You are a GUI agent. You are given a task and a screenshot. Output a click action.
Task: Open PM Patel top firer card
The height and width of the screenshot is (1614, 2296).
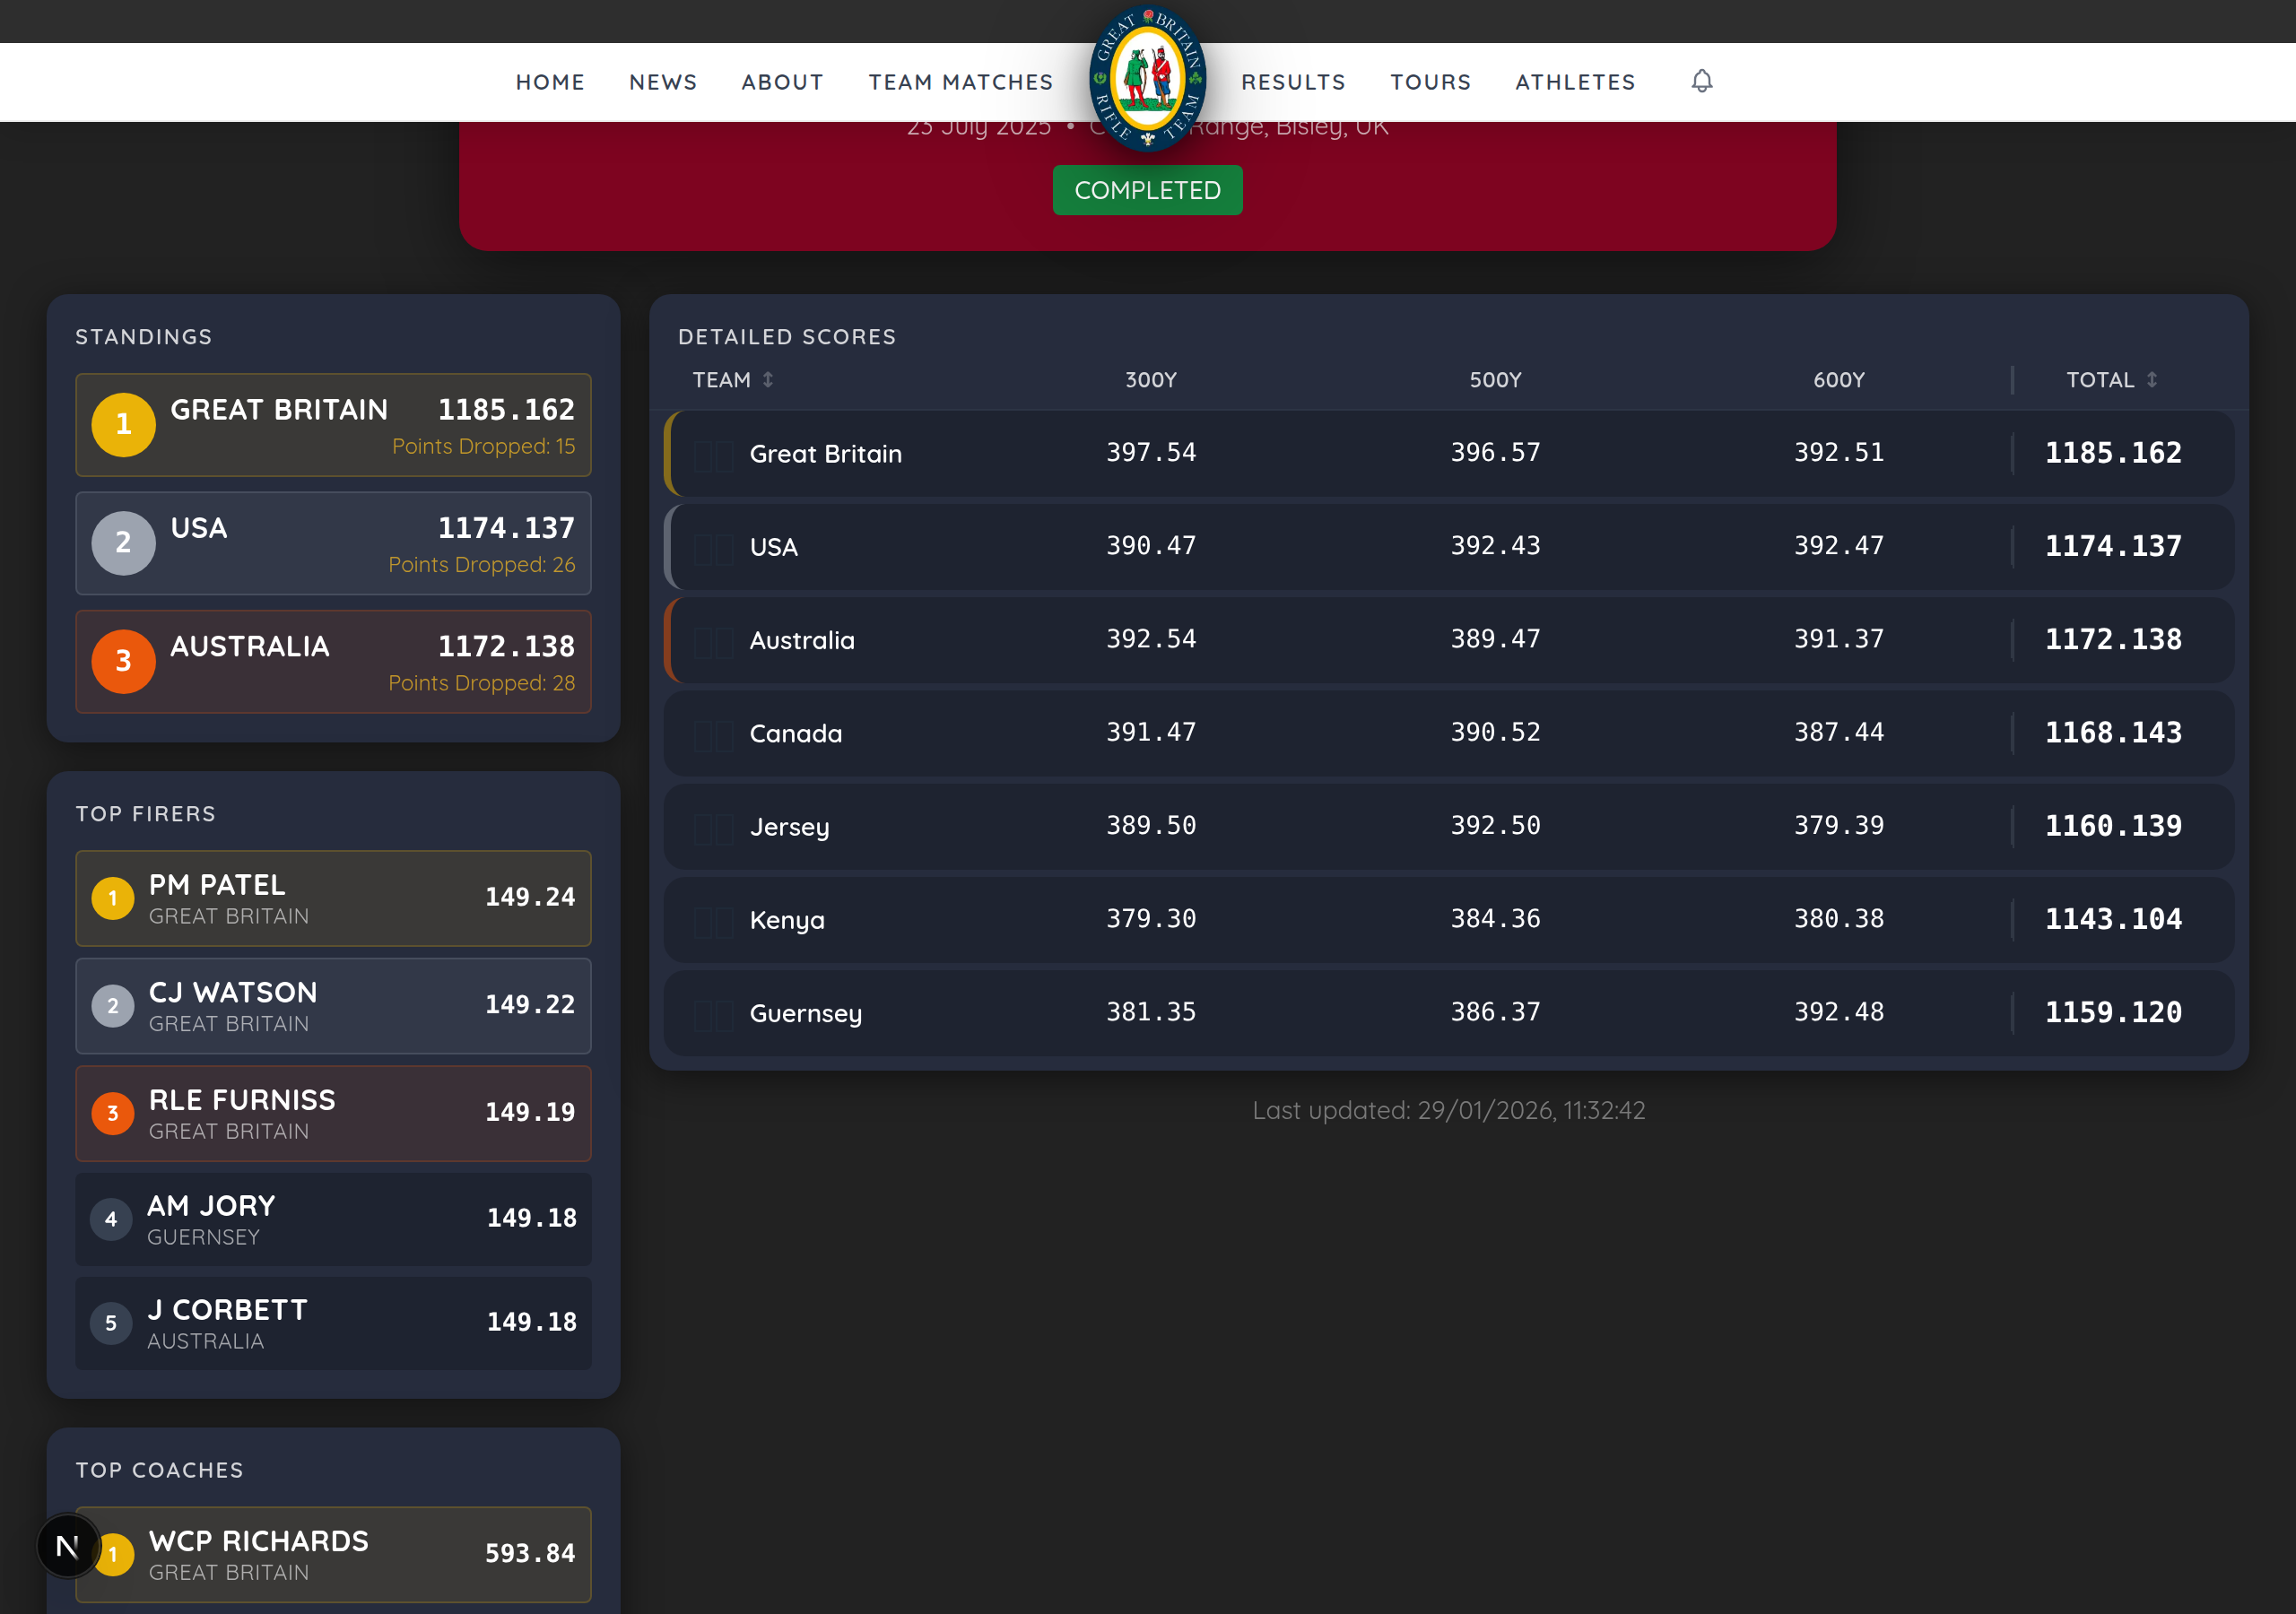(333, 898)
